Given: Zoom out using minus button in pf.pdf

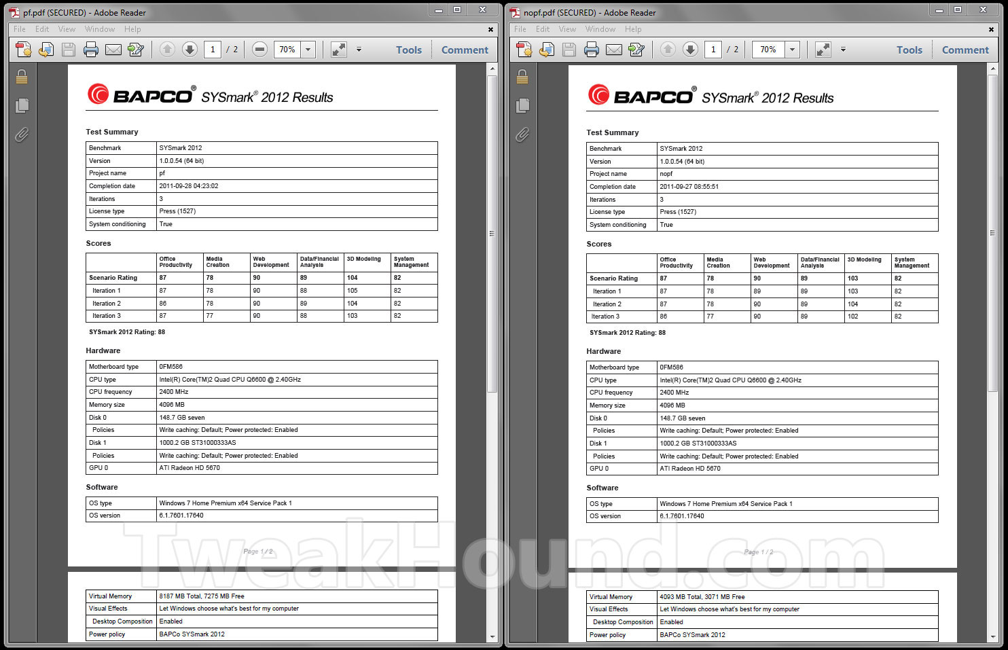Looking at the screenshot, I should [259, 49].
